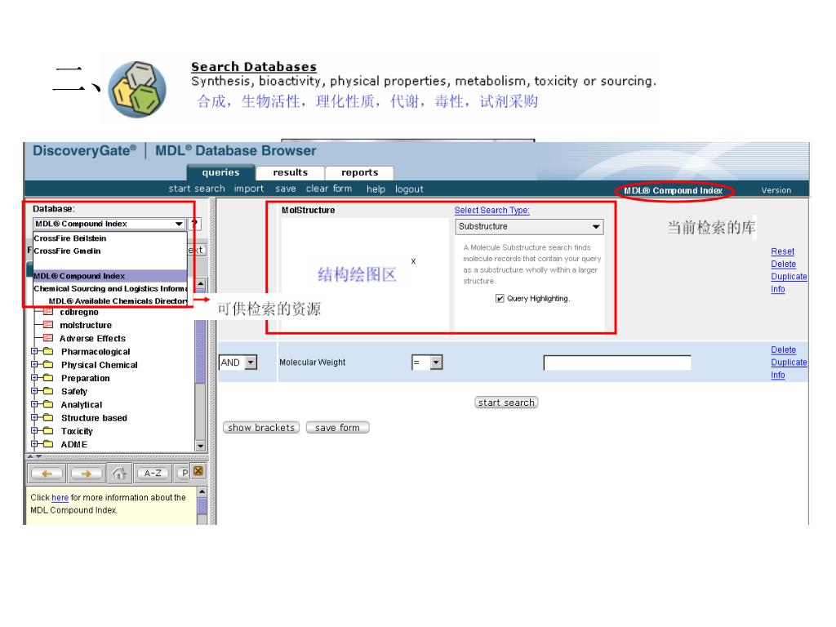This screenshot has width=836, height=627.
Task: Click the ADME folder icon
Action: 48,444
